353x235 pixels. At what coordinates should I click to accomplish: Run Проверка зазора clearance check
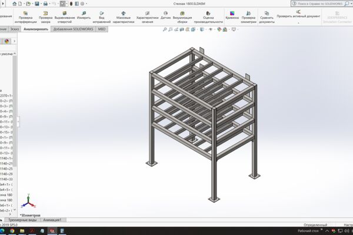point(45,17)
